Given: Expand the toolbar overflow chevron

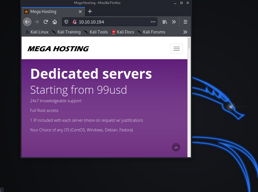Looking at the screenshot, I should pos(174,22).
